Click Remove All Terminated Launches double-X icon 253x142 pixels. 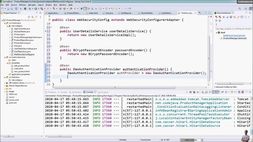(x=194, y=92)
